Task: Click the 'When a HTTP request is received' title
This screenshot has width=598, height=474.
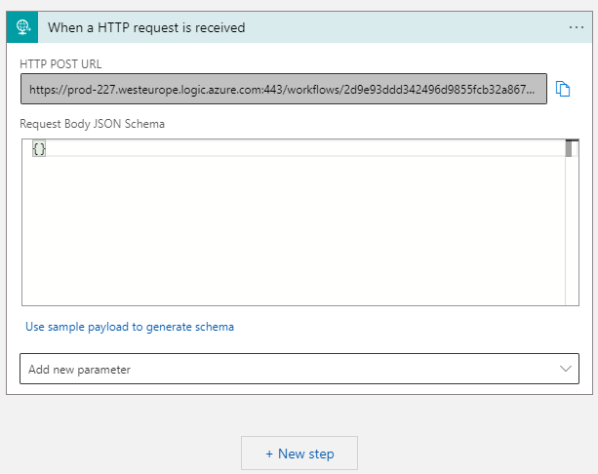Action: coord(146,27)
